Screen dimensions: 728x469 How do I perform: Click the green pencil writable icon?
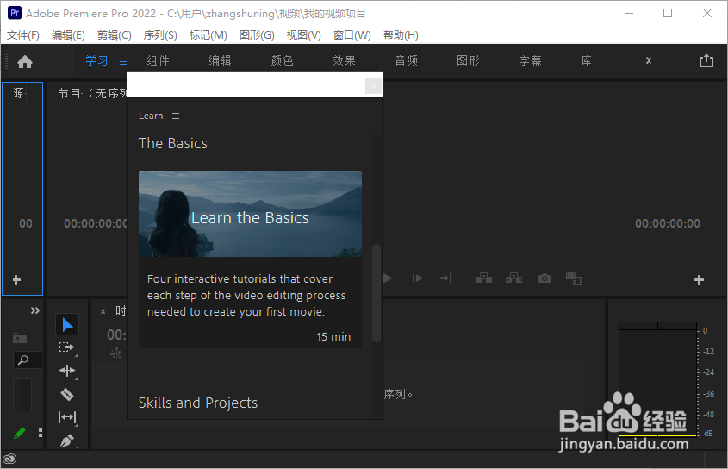tap(20, 433)
